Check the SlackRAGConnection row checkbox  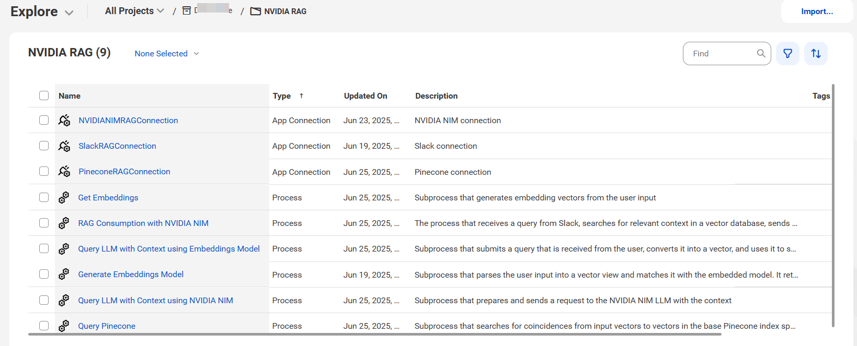(44, 146)
